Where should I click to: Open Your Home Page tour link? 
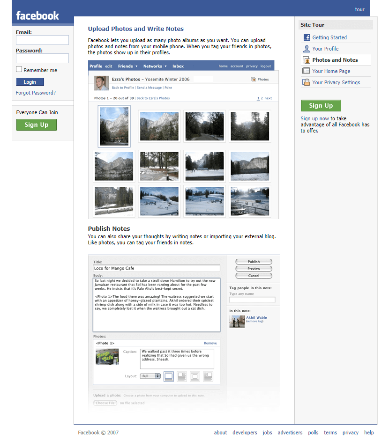[x=331, y=71]
